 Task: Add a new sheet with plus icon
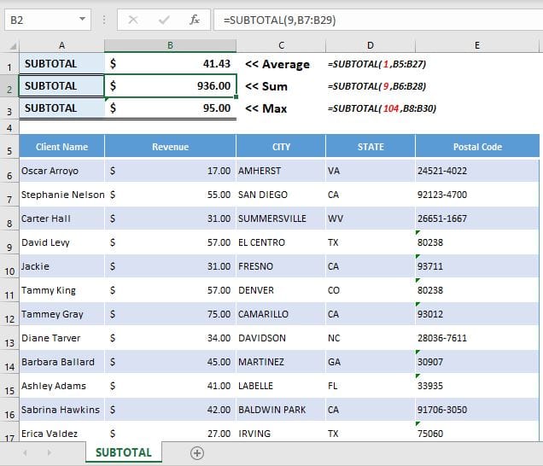[196, 453]
